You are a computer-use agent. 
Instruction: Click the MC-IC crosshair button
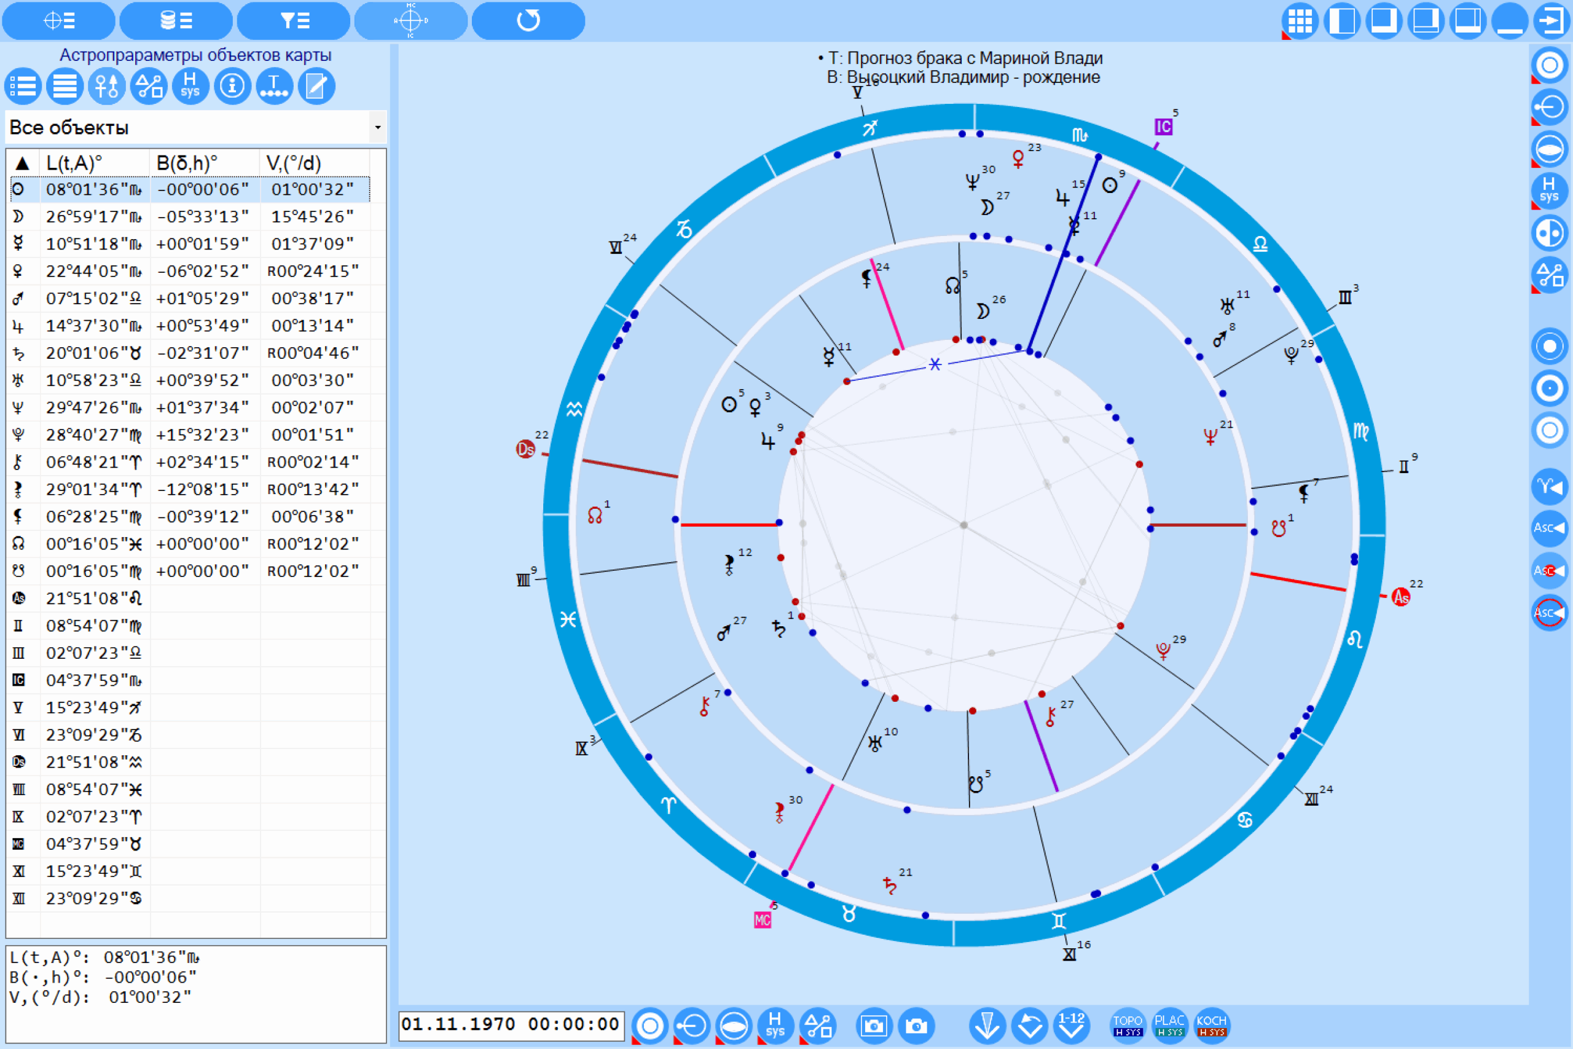click(410, 20)
